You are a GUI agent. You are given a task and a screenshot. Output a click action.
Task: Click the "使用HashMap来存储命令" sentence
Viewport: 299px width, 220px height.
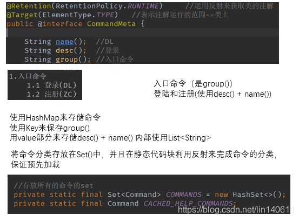click(55, 117)
